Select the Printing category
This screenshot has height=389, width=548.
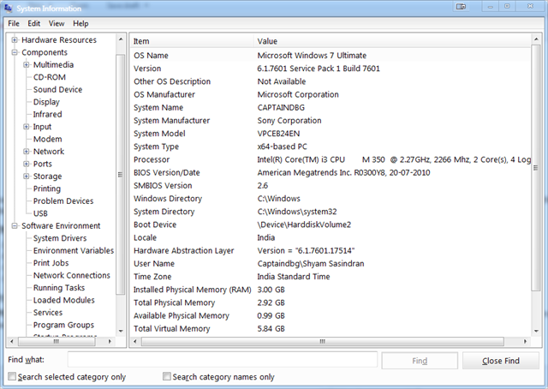click(47, 189)
